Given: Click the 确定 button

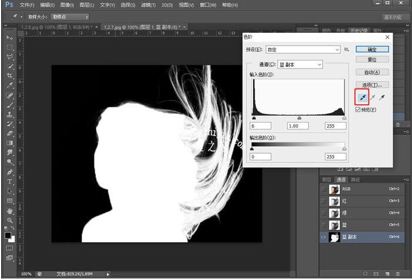Looking at the screenshot, I should point(372,50).
